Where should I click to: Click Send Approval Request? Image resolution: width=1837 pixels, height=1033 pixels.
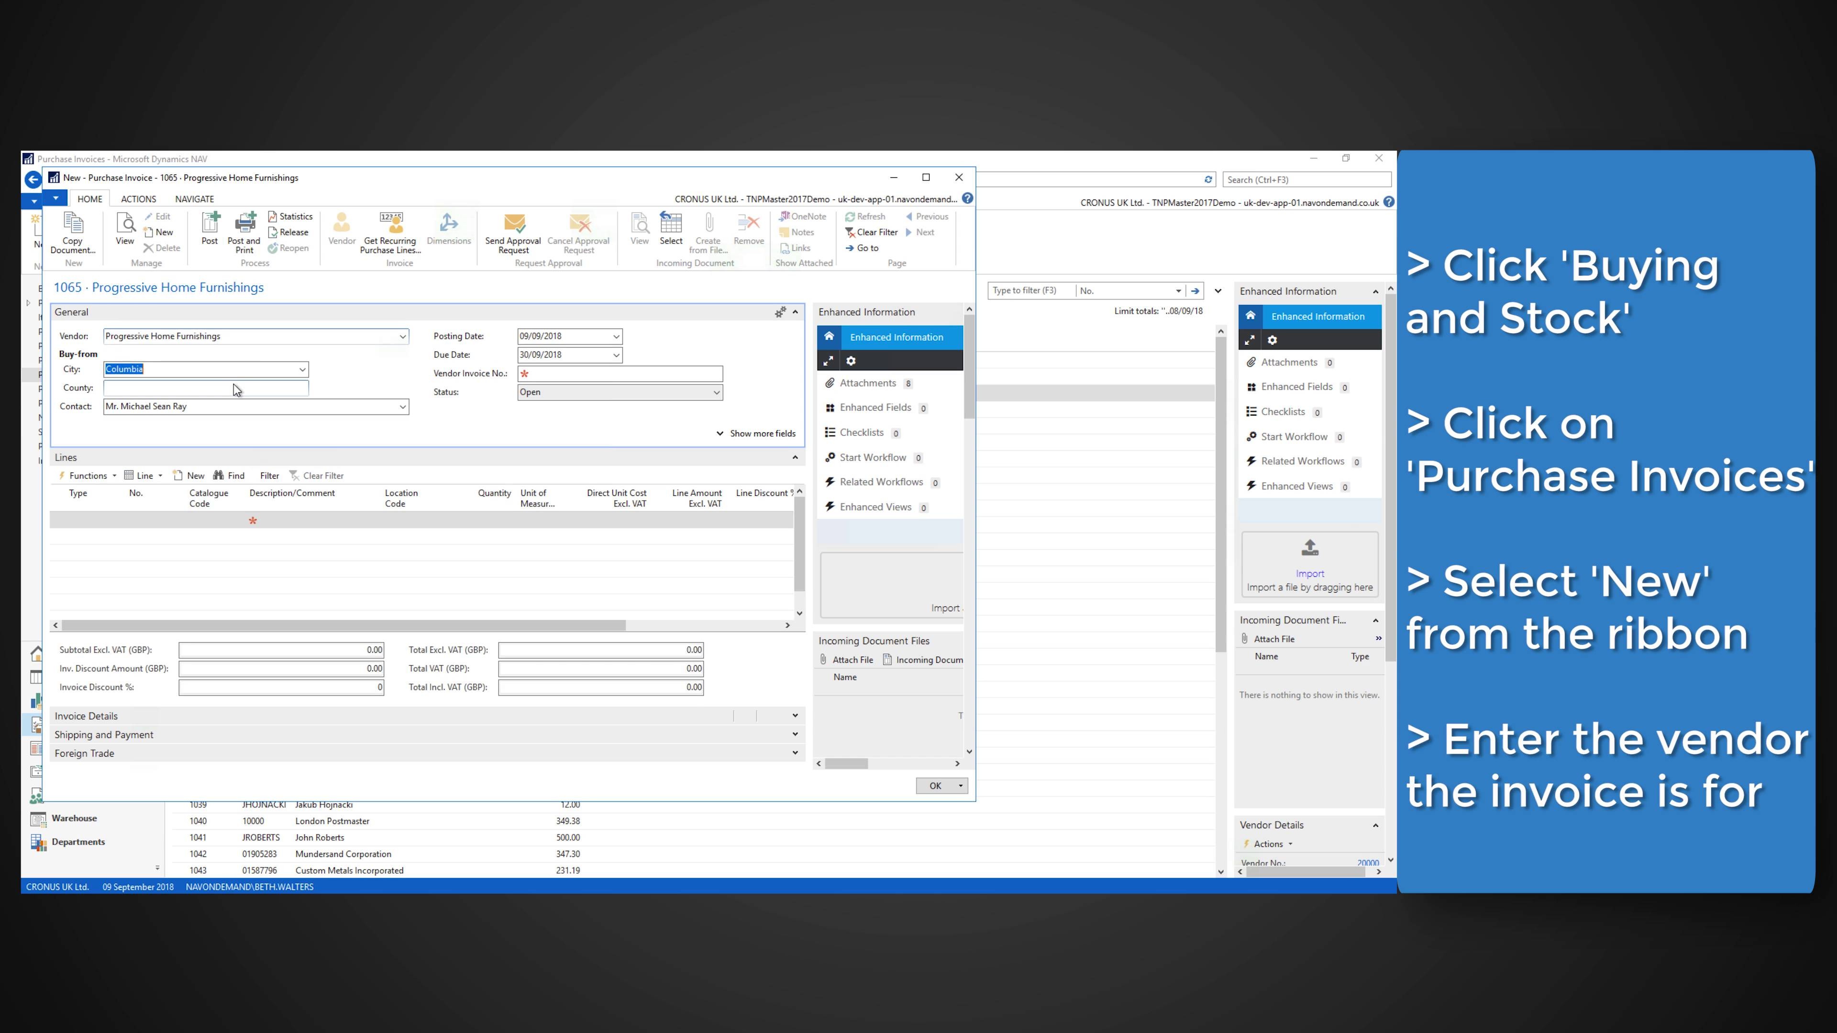(x=513, y=234)
